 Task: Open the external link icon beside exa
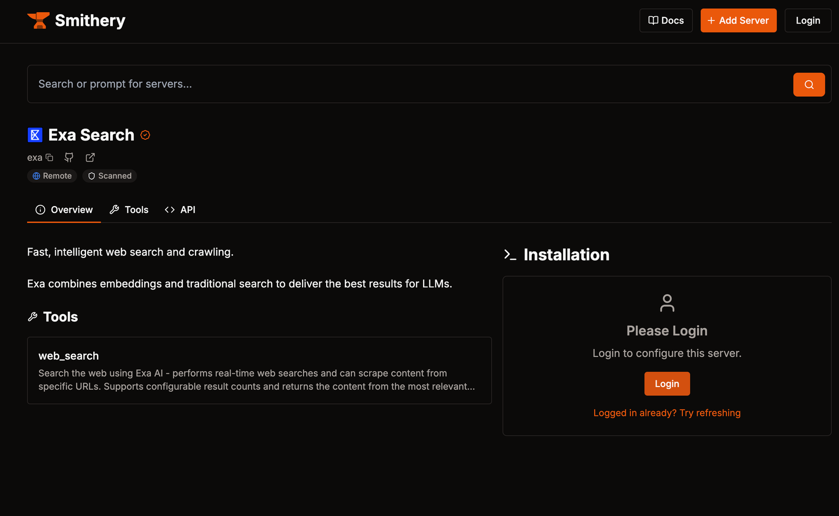tap(90, 157)
